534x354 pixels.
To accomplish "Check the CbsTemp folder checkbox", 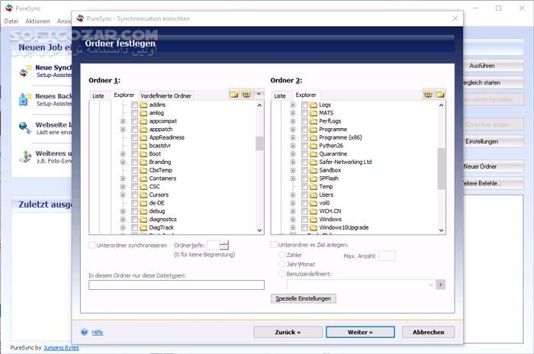I will click(134, 170).
